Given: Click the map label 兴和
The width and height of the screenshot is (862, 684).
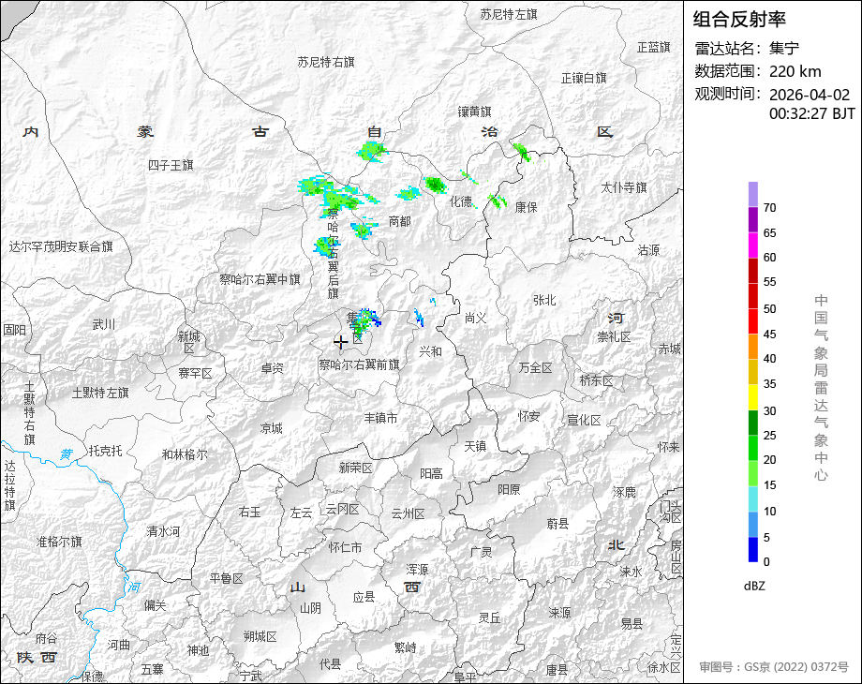Looking at the screenshot, I should pos(430,352).
